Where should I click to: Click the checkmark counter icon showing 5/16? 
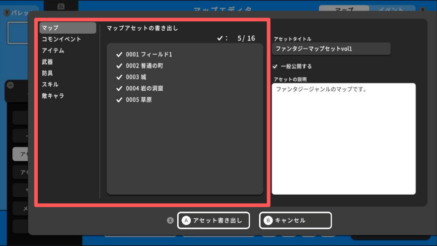click(x=220, y=38)
